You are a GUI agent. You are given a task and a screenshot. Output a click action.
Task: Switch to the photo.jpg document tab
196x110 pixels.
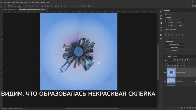click(x=33, y=9)
